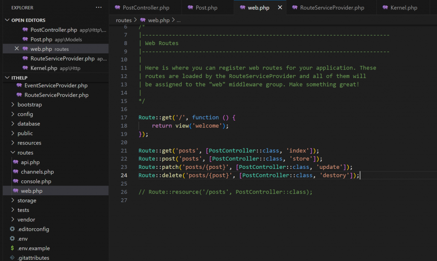This screenshot has width=437, height=261.
Task: Open the .env.example file
Action: [56, 248]
